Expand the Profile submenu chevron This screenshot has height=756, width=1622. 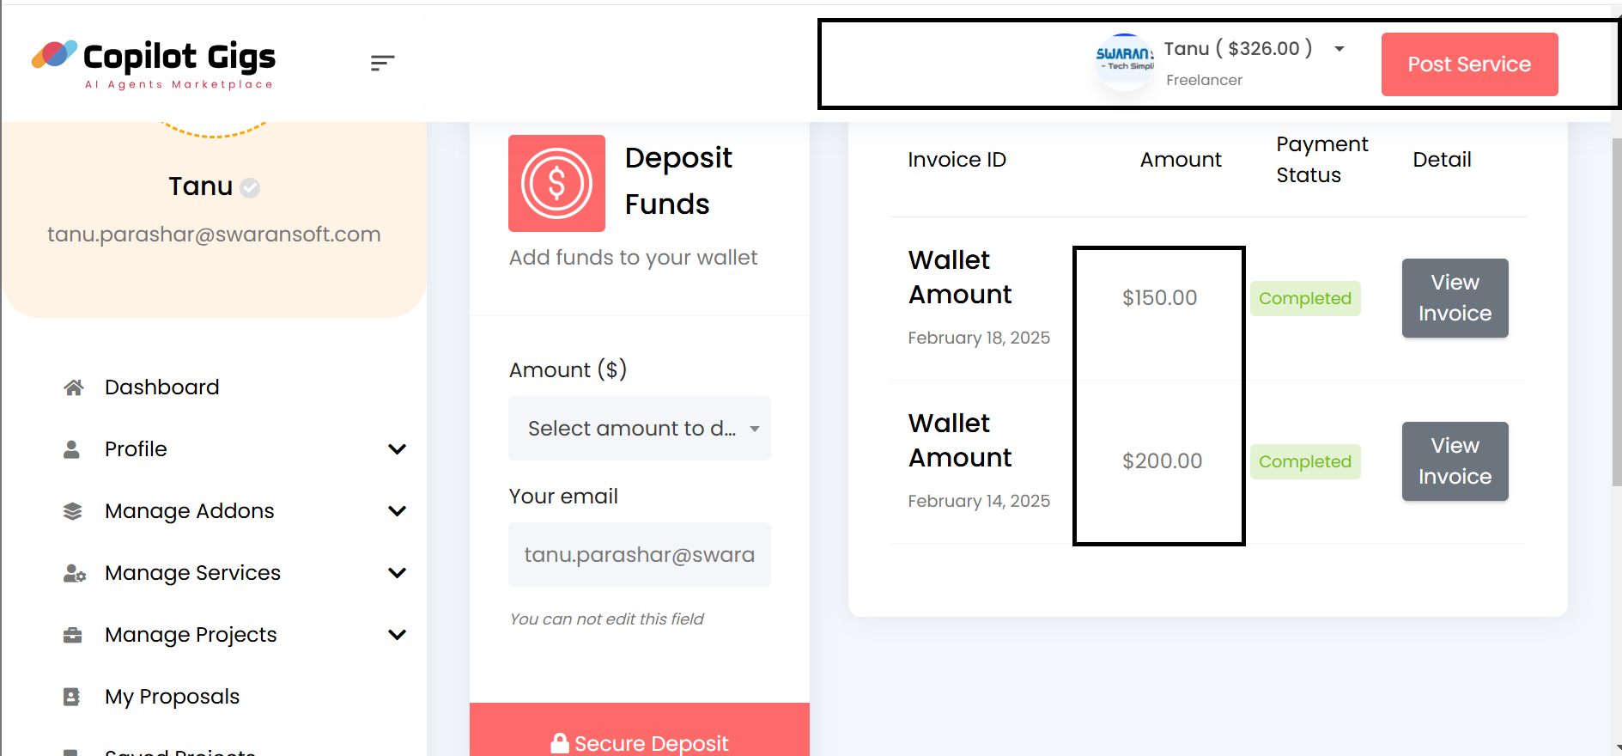pyautogui.click(x=397, y=449)
